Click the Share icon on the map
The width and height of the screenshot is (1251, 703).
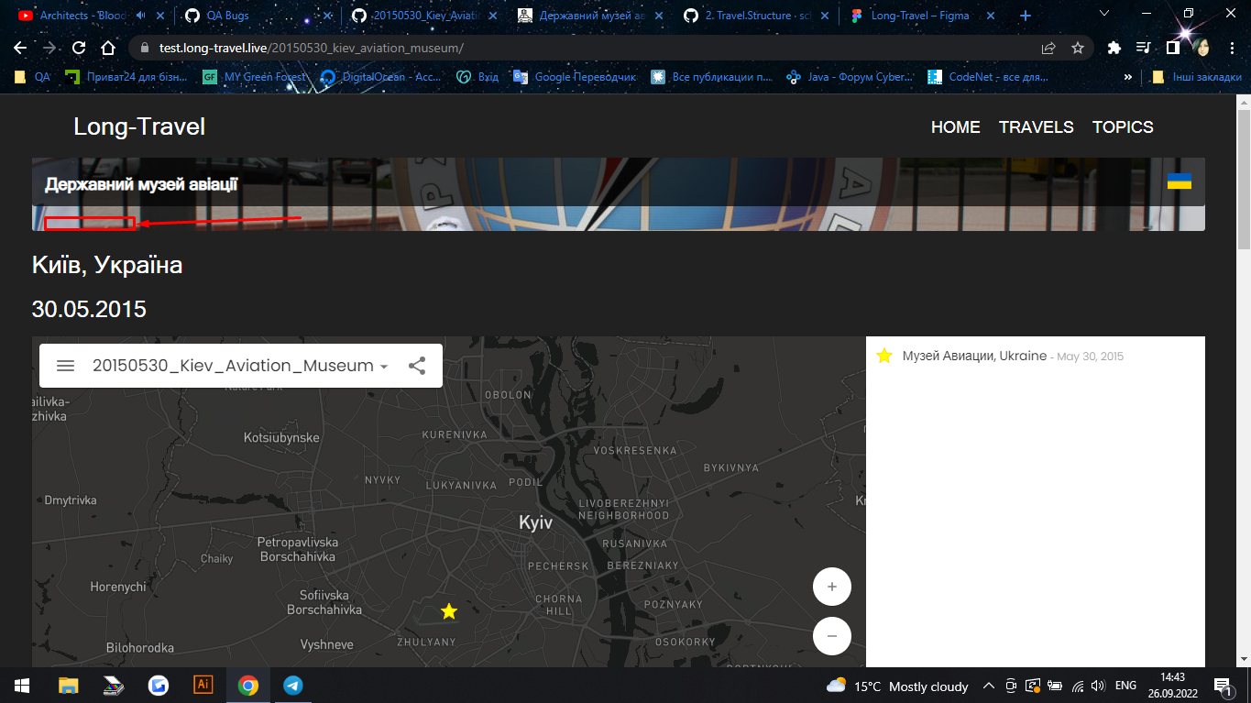click(x=418, y=365)
